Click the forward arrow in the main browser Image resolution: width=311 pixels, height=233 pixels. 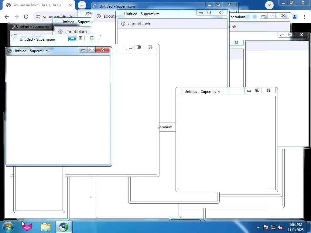click(16, 17)
